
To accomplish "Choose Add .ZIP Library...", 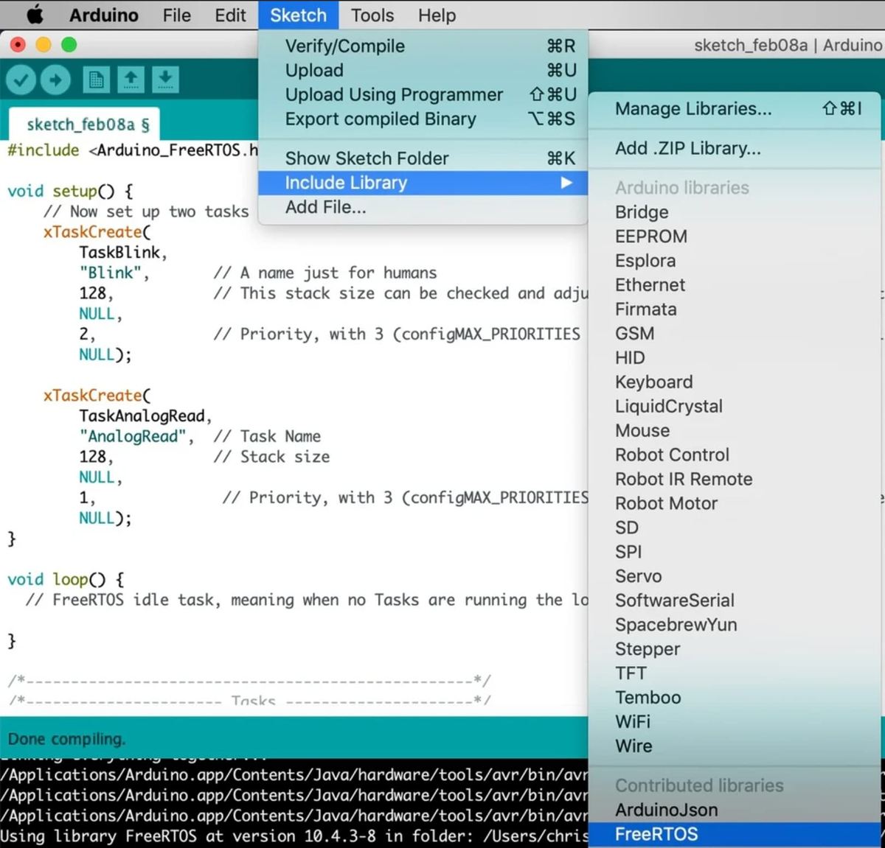I will [735, 148].
